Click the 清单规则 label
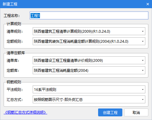The width and height of the screenshot is (152, 120). pyautogui.click(x=15, y=31)
